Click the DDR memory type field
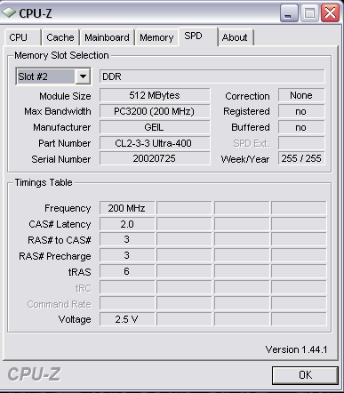Viewport: 344px width, 393px height. click(212, 76)
